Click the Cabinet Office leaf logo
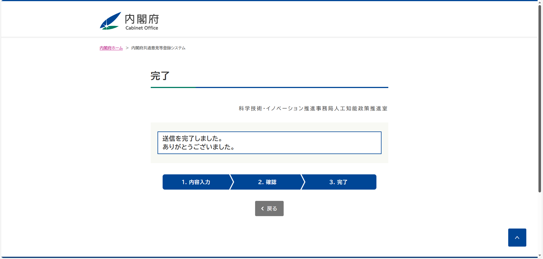Image resolution: width=543 pixels, height=259 pixels. 110,21
